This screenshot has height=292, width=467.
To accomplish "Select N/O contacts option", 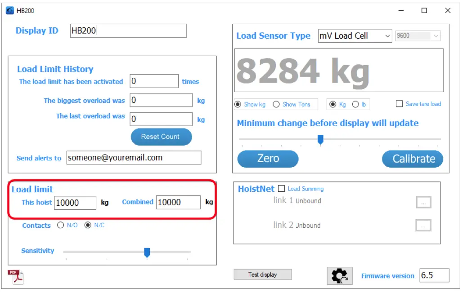I will coord(61,226).
